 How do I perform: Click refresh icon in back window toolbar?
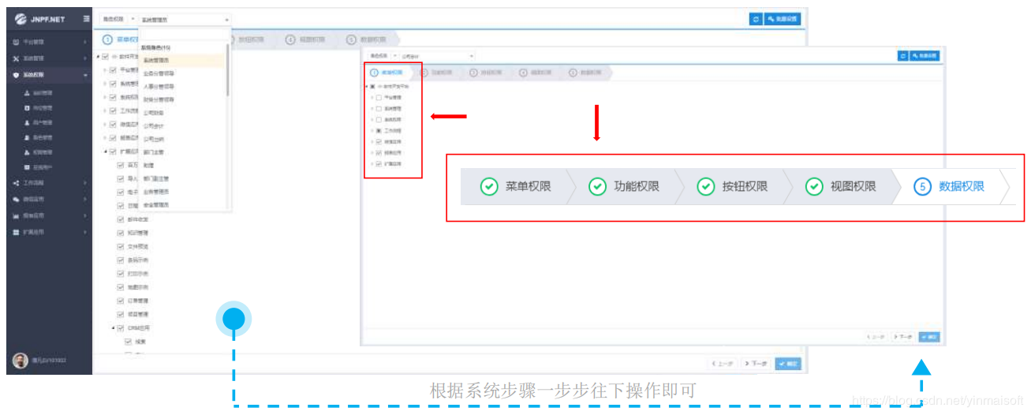pyautogui.click(x=756, y=18)
